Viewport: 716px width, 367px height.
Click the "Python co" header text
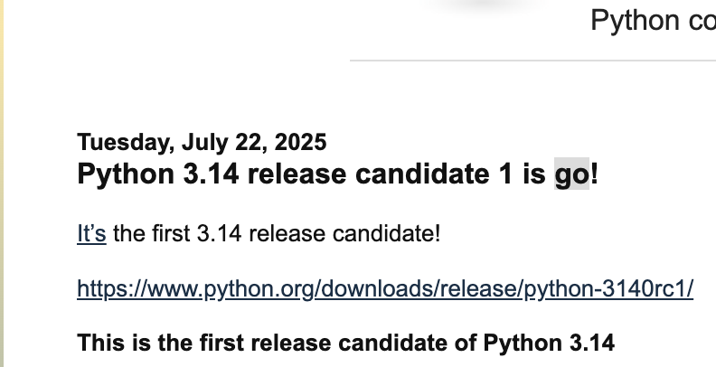click(653, 21)
